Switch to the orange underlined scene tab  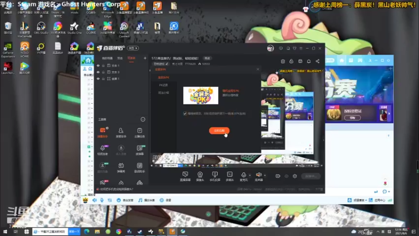[x=131, y=58]
